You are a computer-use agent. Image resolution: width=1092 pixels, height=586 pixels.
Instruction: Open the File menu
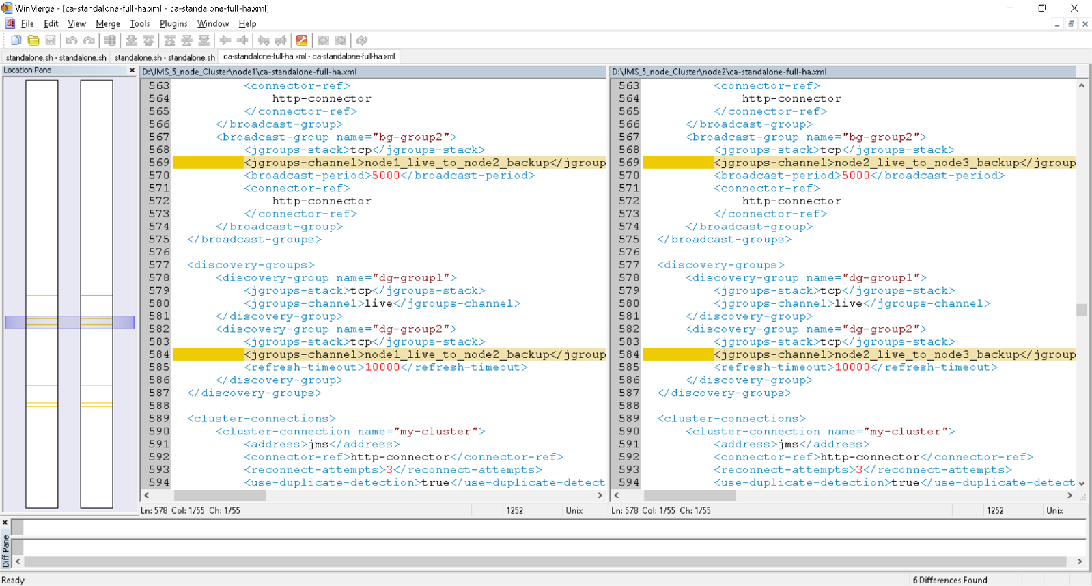[x=27, y=23]
